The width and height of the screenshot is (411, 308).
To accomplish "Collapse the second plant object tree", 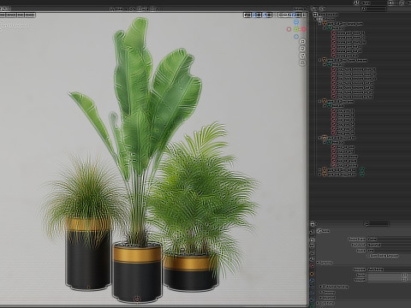I will (320, 61).
